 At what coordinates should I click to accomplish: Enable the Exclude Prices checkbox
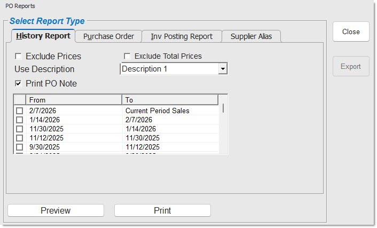point(19,56)
